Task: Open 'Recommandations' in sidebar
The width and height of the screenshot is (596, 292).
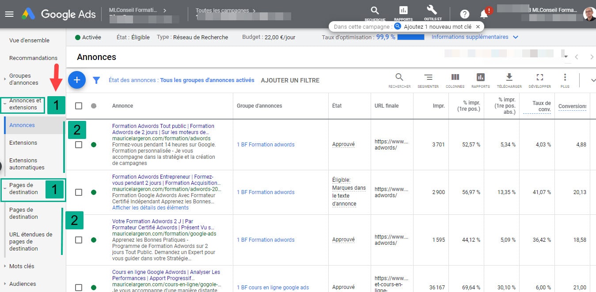Action: [33, 58]
